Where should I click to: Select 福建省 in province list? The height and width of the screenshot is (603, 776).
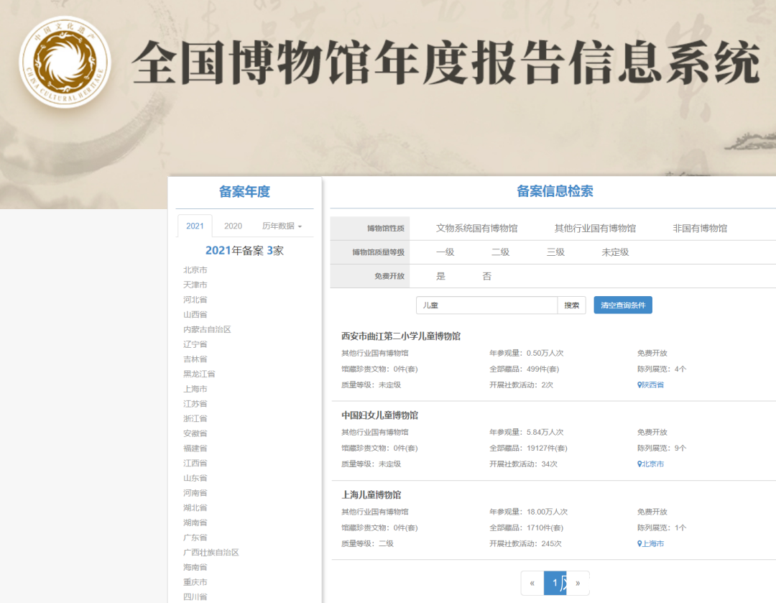click(x=195, y=448)
